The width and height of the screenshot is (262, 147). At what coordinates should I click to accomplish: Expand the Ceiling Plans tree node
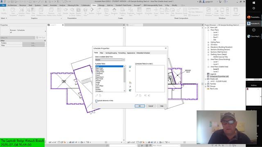[x=208, y=42]
